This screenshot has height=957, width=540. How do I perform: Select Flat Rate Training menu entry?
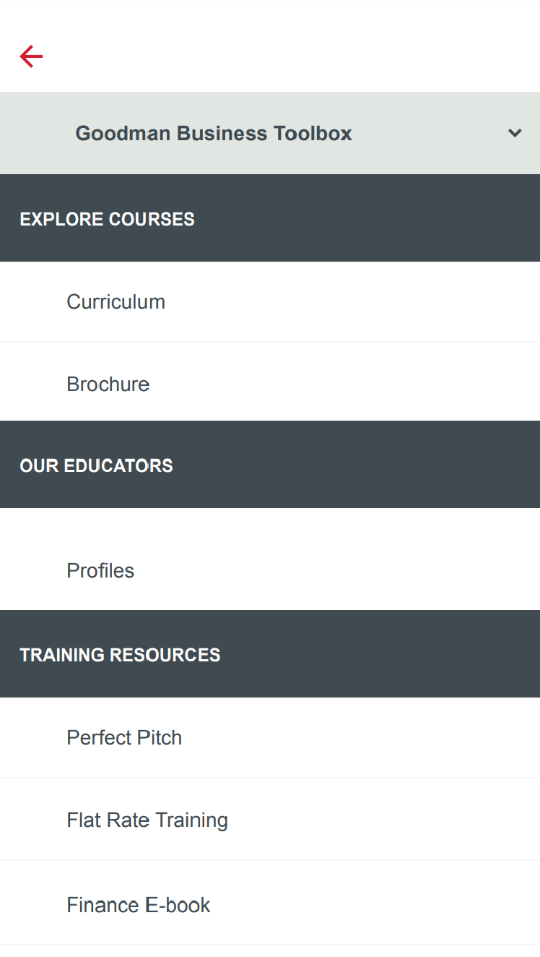(147, 820)
